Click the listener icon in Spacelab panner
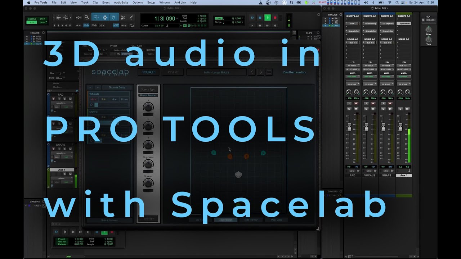This screenshot has height=259, width=461. click(238, 174)
